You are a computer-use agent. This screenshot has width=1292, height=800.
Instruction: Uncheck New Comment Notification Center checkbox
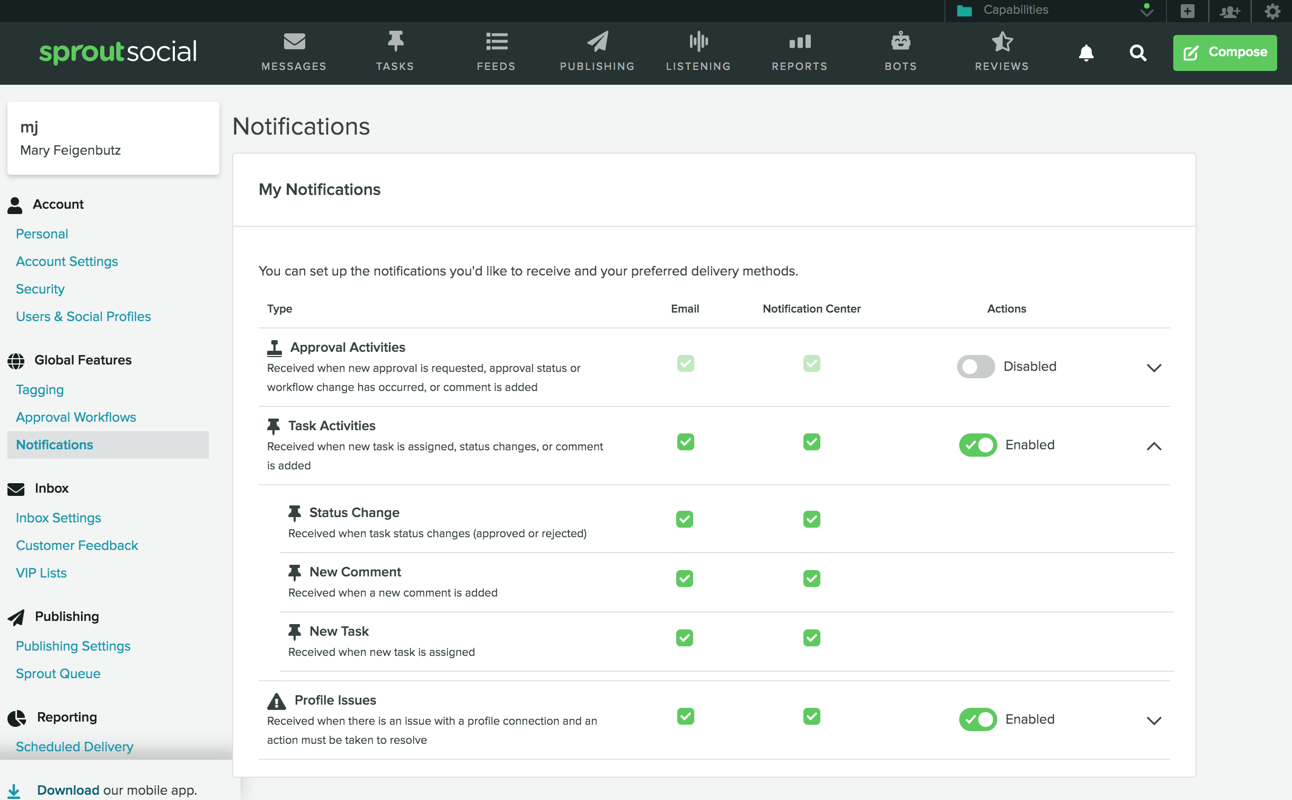[812, 579]
